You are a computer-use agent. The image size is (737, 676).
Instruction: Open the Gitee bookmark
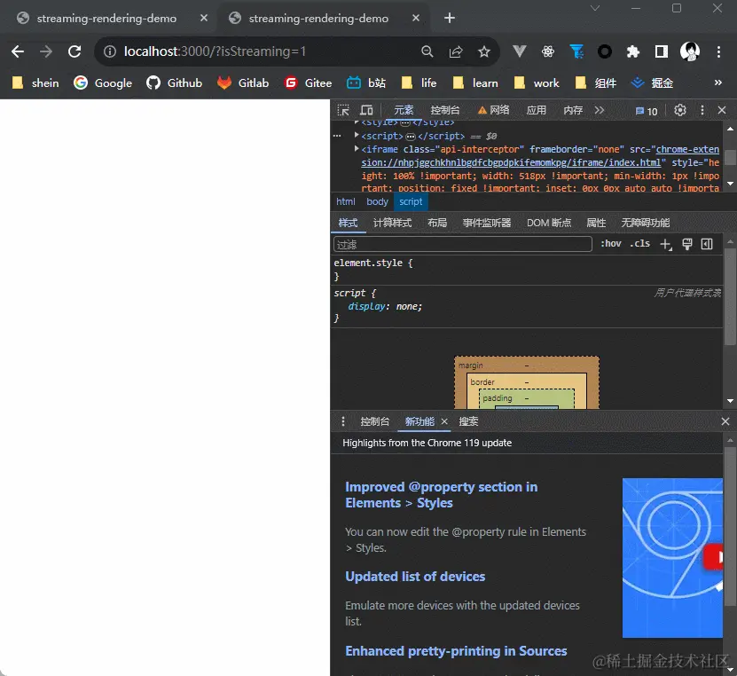point(309,83)
